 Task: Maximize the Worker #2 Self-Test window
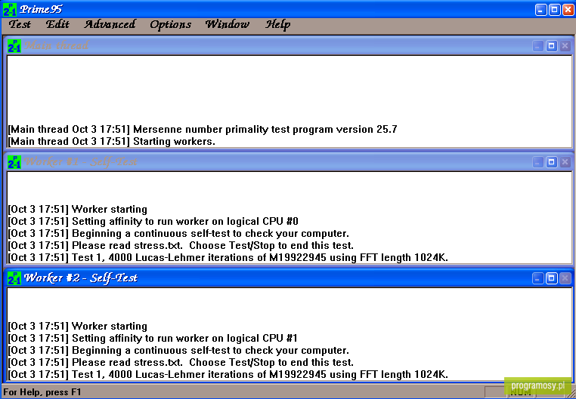(551, 278)
